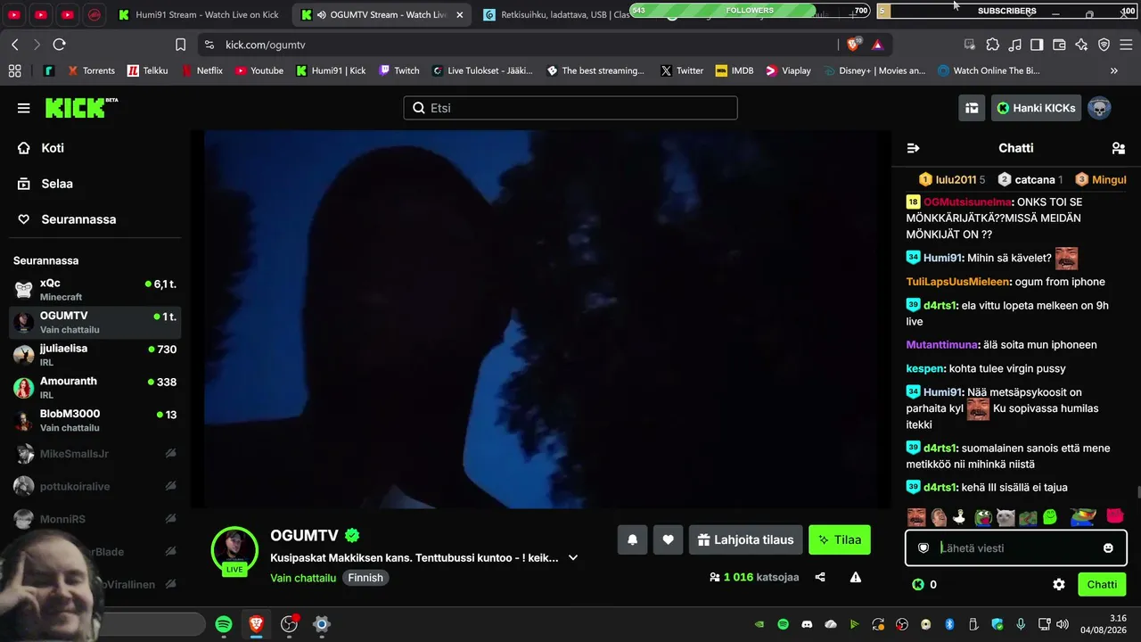Share the stream via the share icon
The width and height of the screenshot is (1141, 642).
[x=820, y=577]
